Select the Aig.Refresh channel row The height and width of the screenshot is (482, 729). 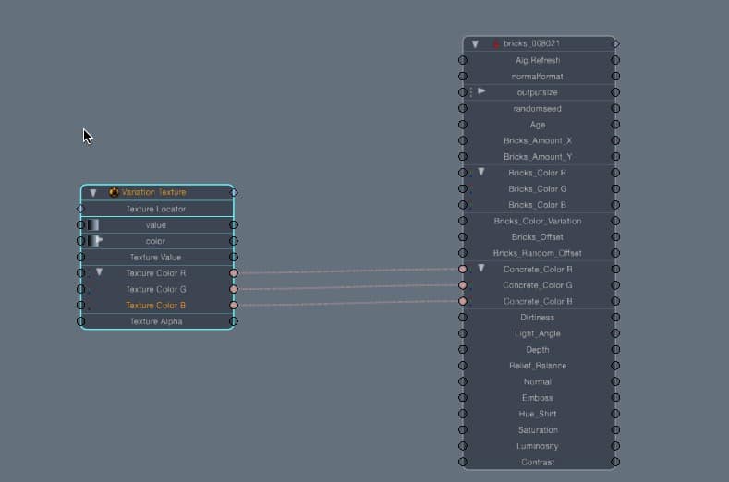[x=538, y=60]
